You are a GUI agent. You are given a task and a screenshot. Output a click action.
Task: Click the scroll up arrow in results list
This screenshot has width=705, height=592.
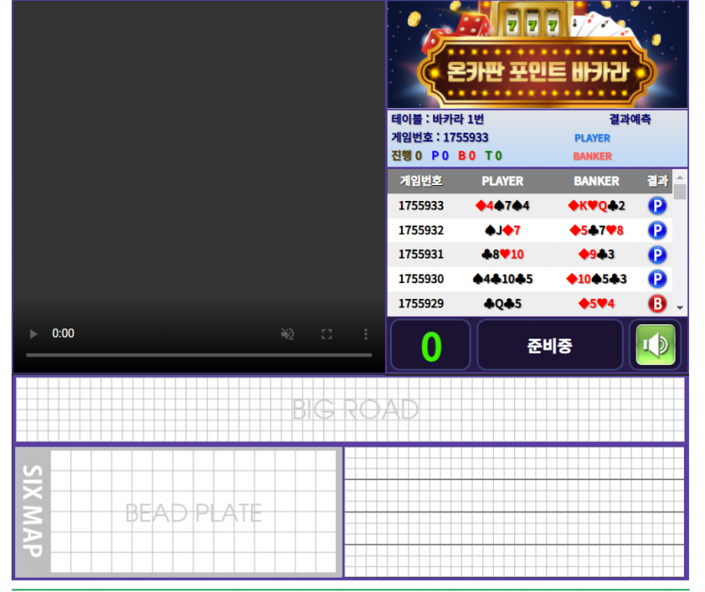680,177
